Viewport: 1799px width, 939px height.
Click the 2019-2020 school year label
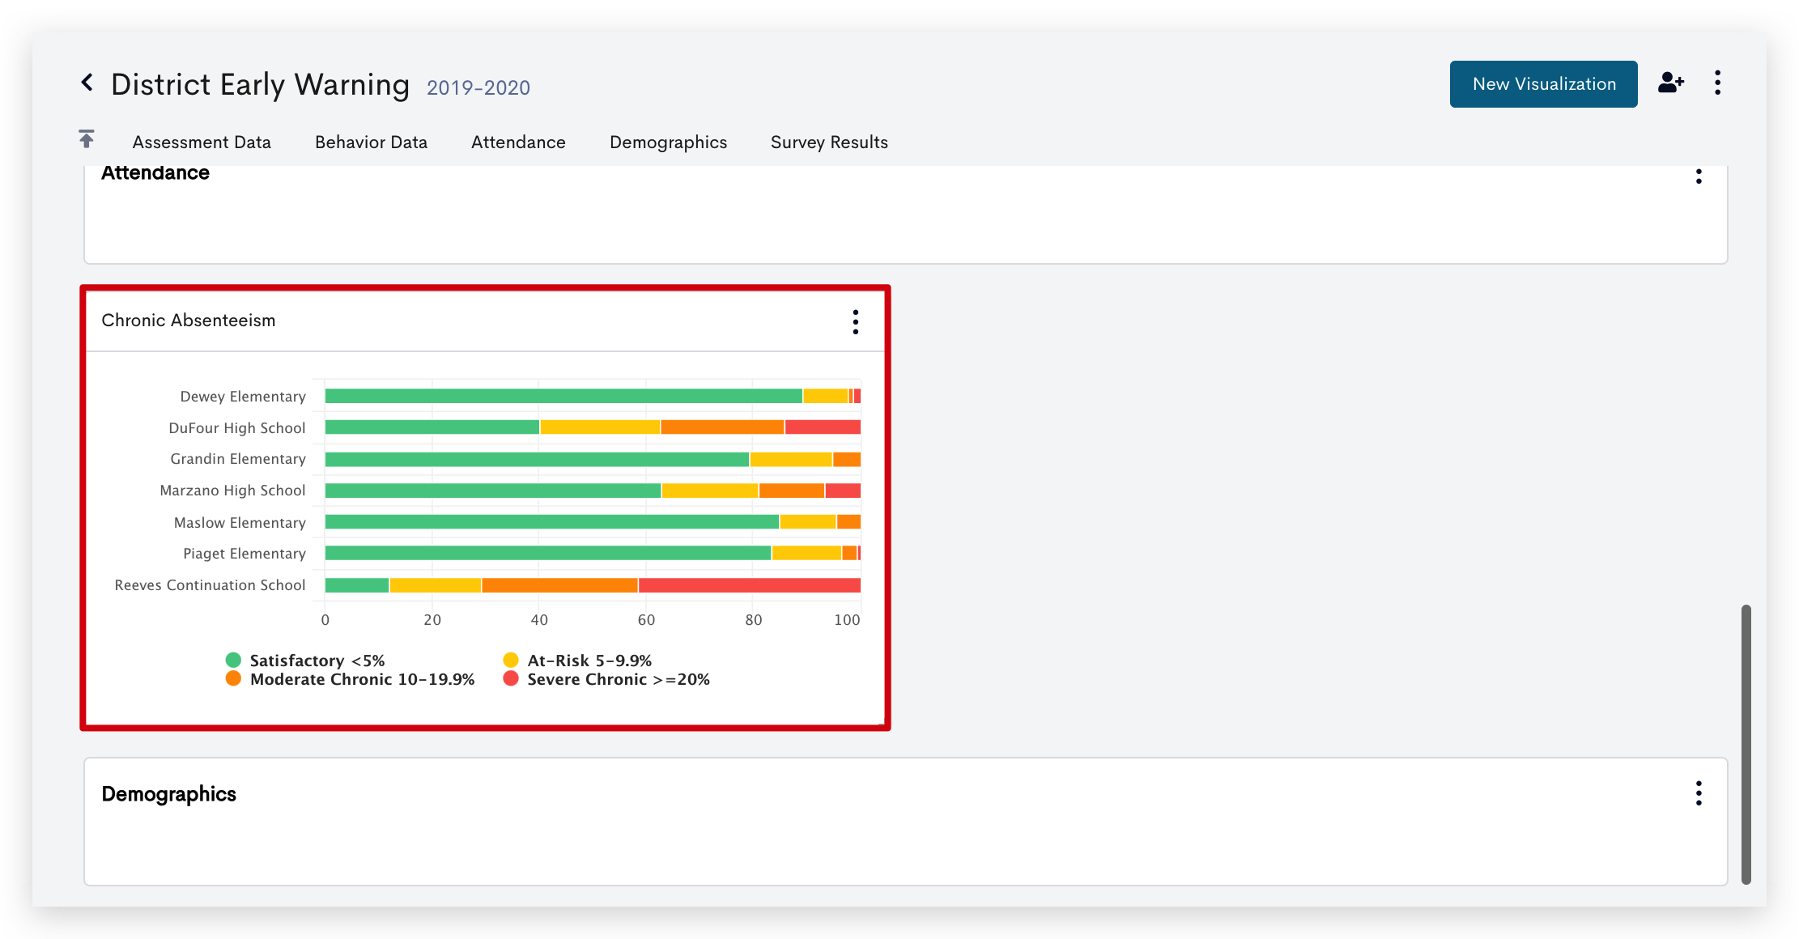point(478,87)
